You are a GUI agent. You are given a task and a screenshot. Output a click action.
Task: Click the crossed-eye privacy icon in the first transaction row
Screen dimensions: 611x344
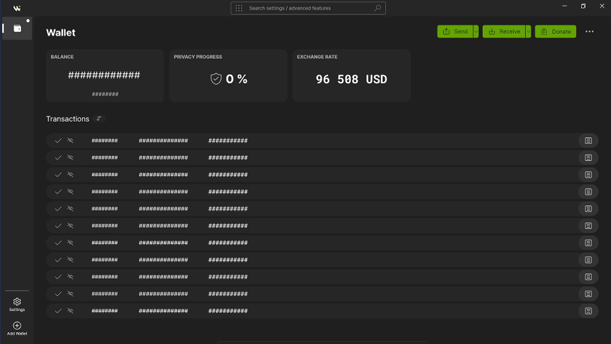click(70, 141)
